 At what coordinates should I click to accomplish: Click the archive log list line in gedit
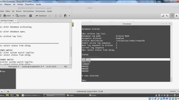(13, 36)
